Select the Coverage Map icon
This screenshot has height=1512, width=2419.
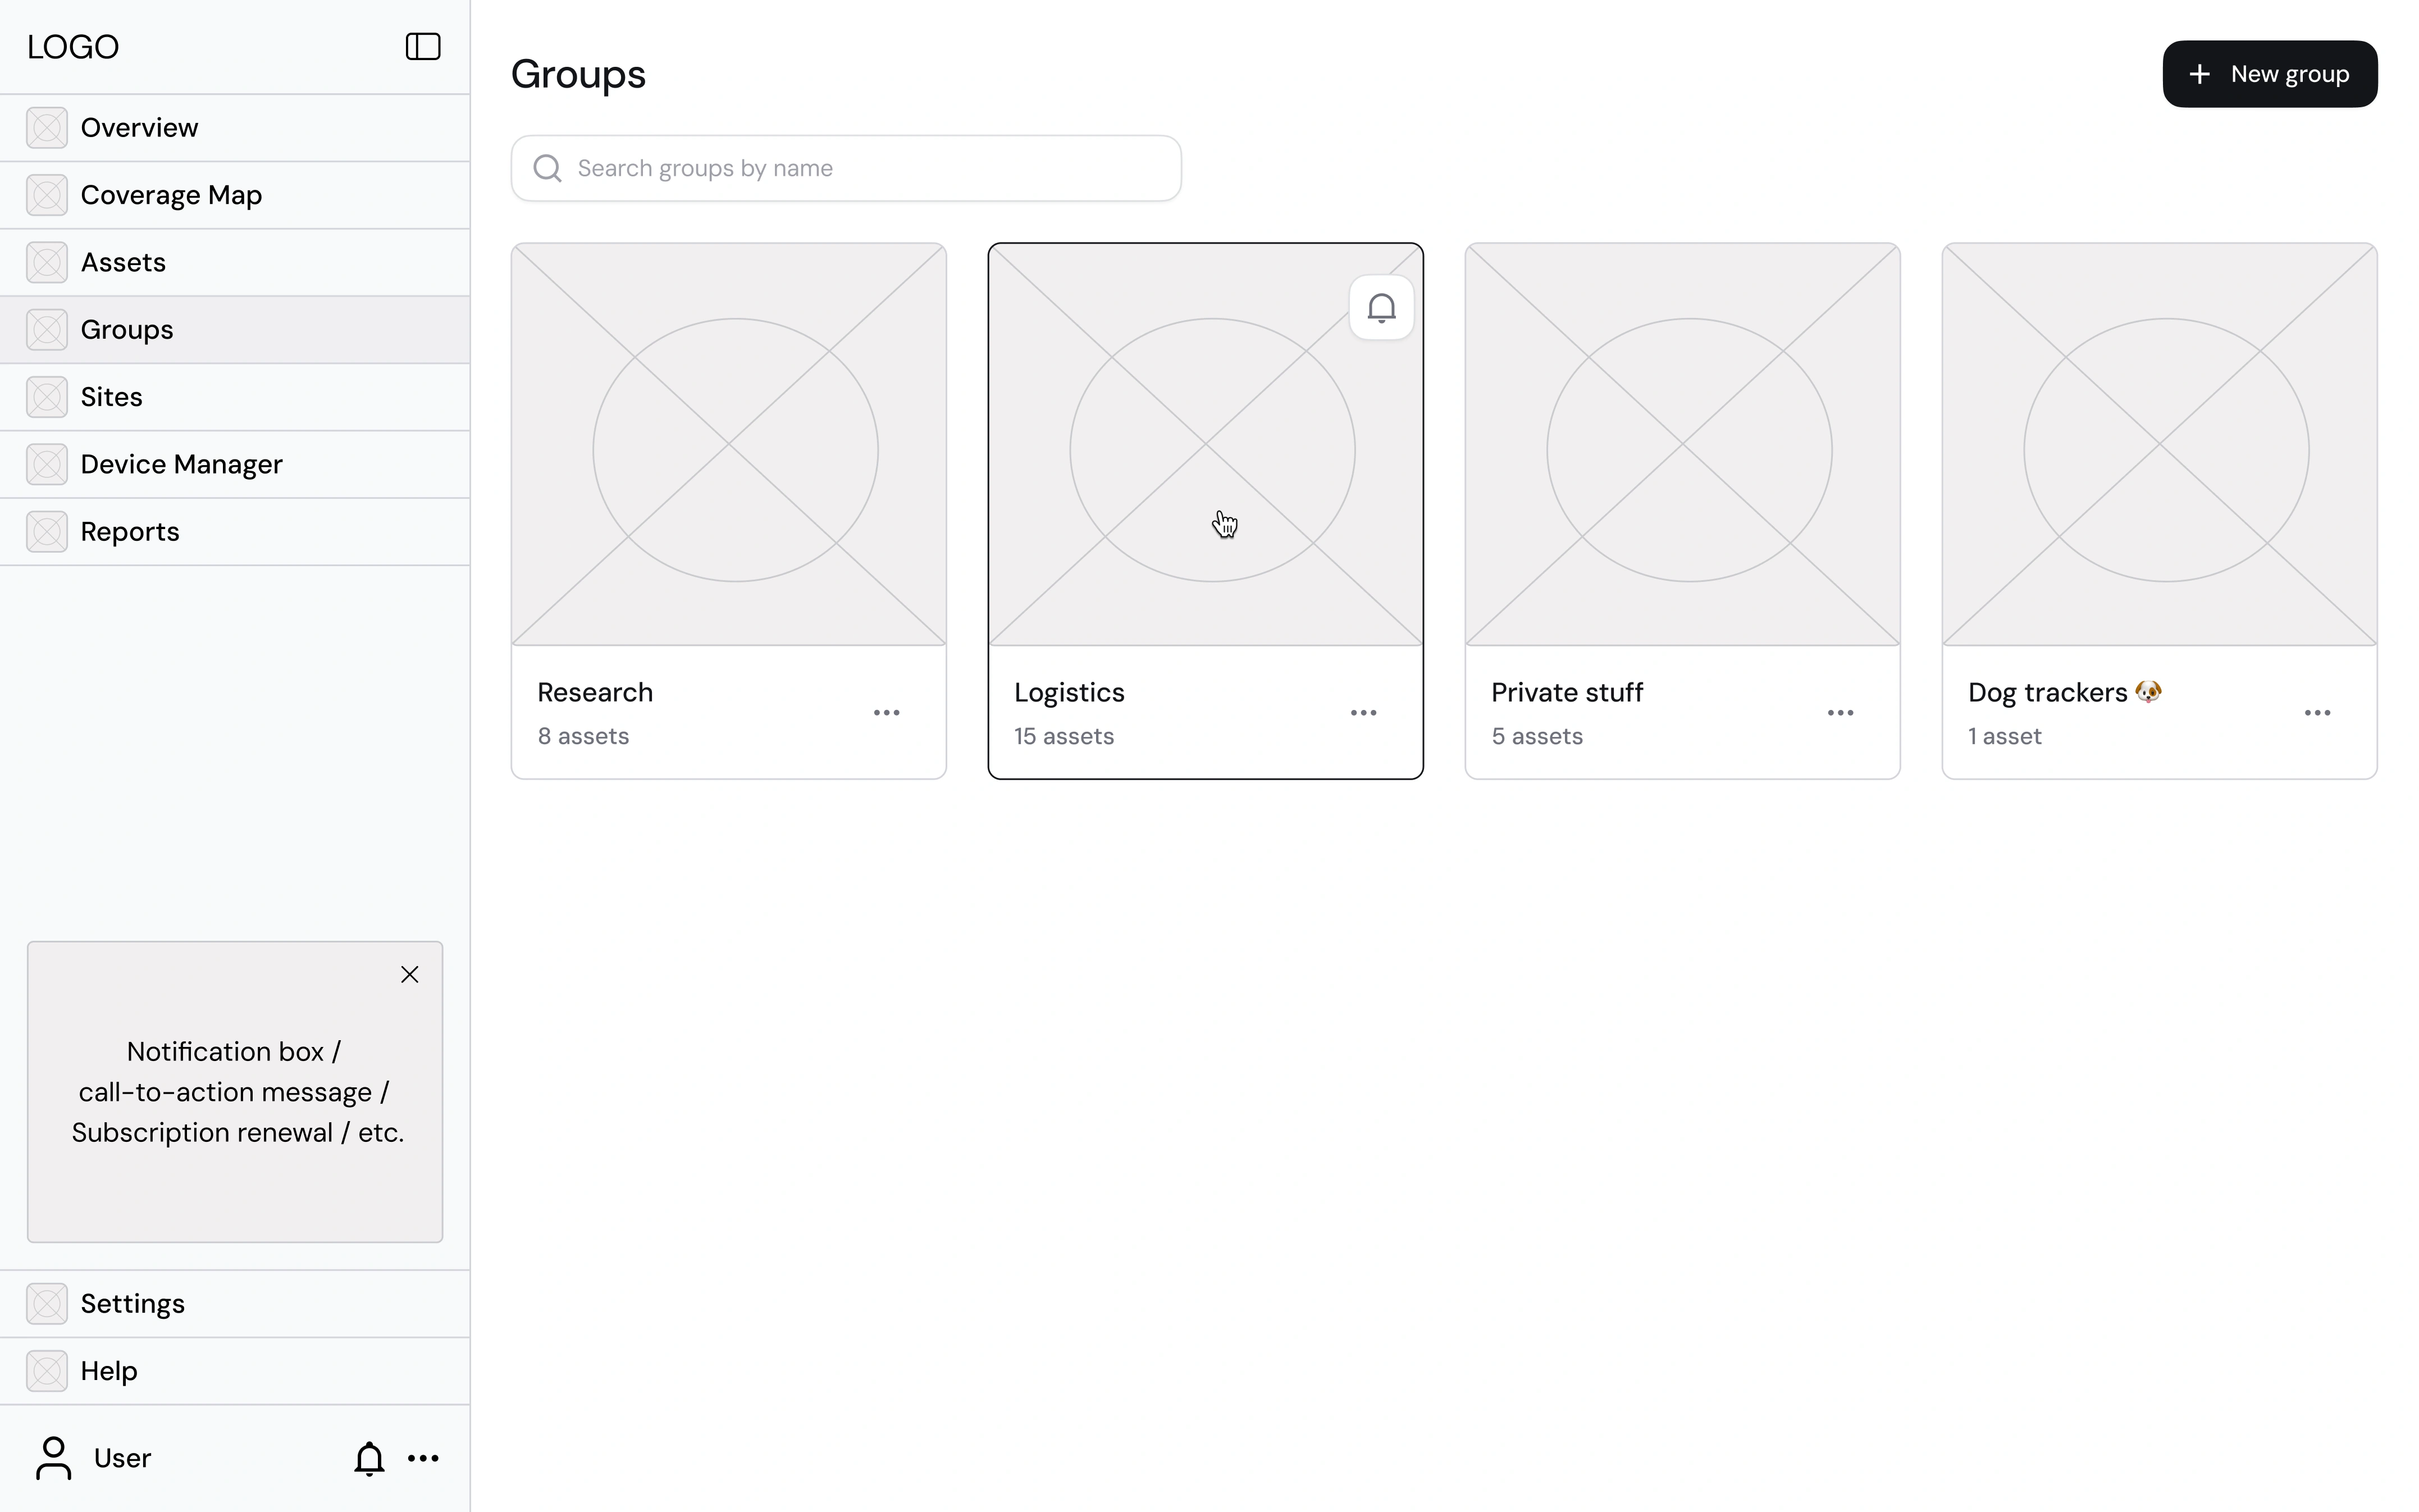point(45,194)
